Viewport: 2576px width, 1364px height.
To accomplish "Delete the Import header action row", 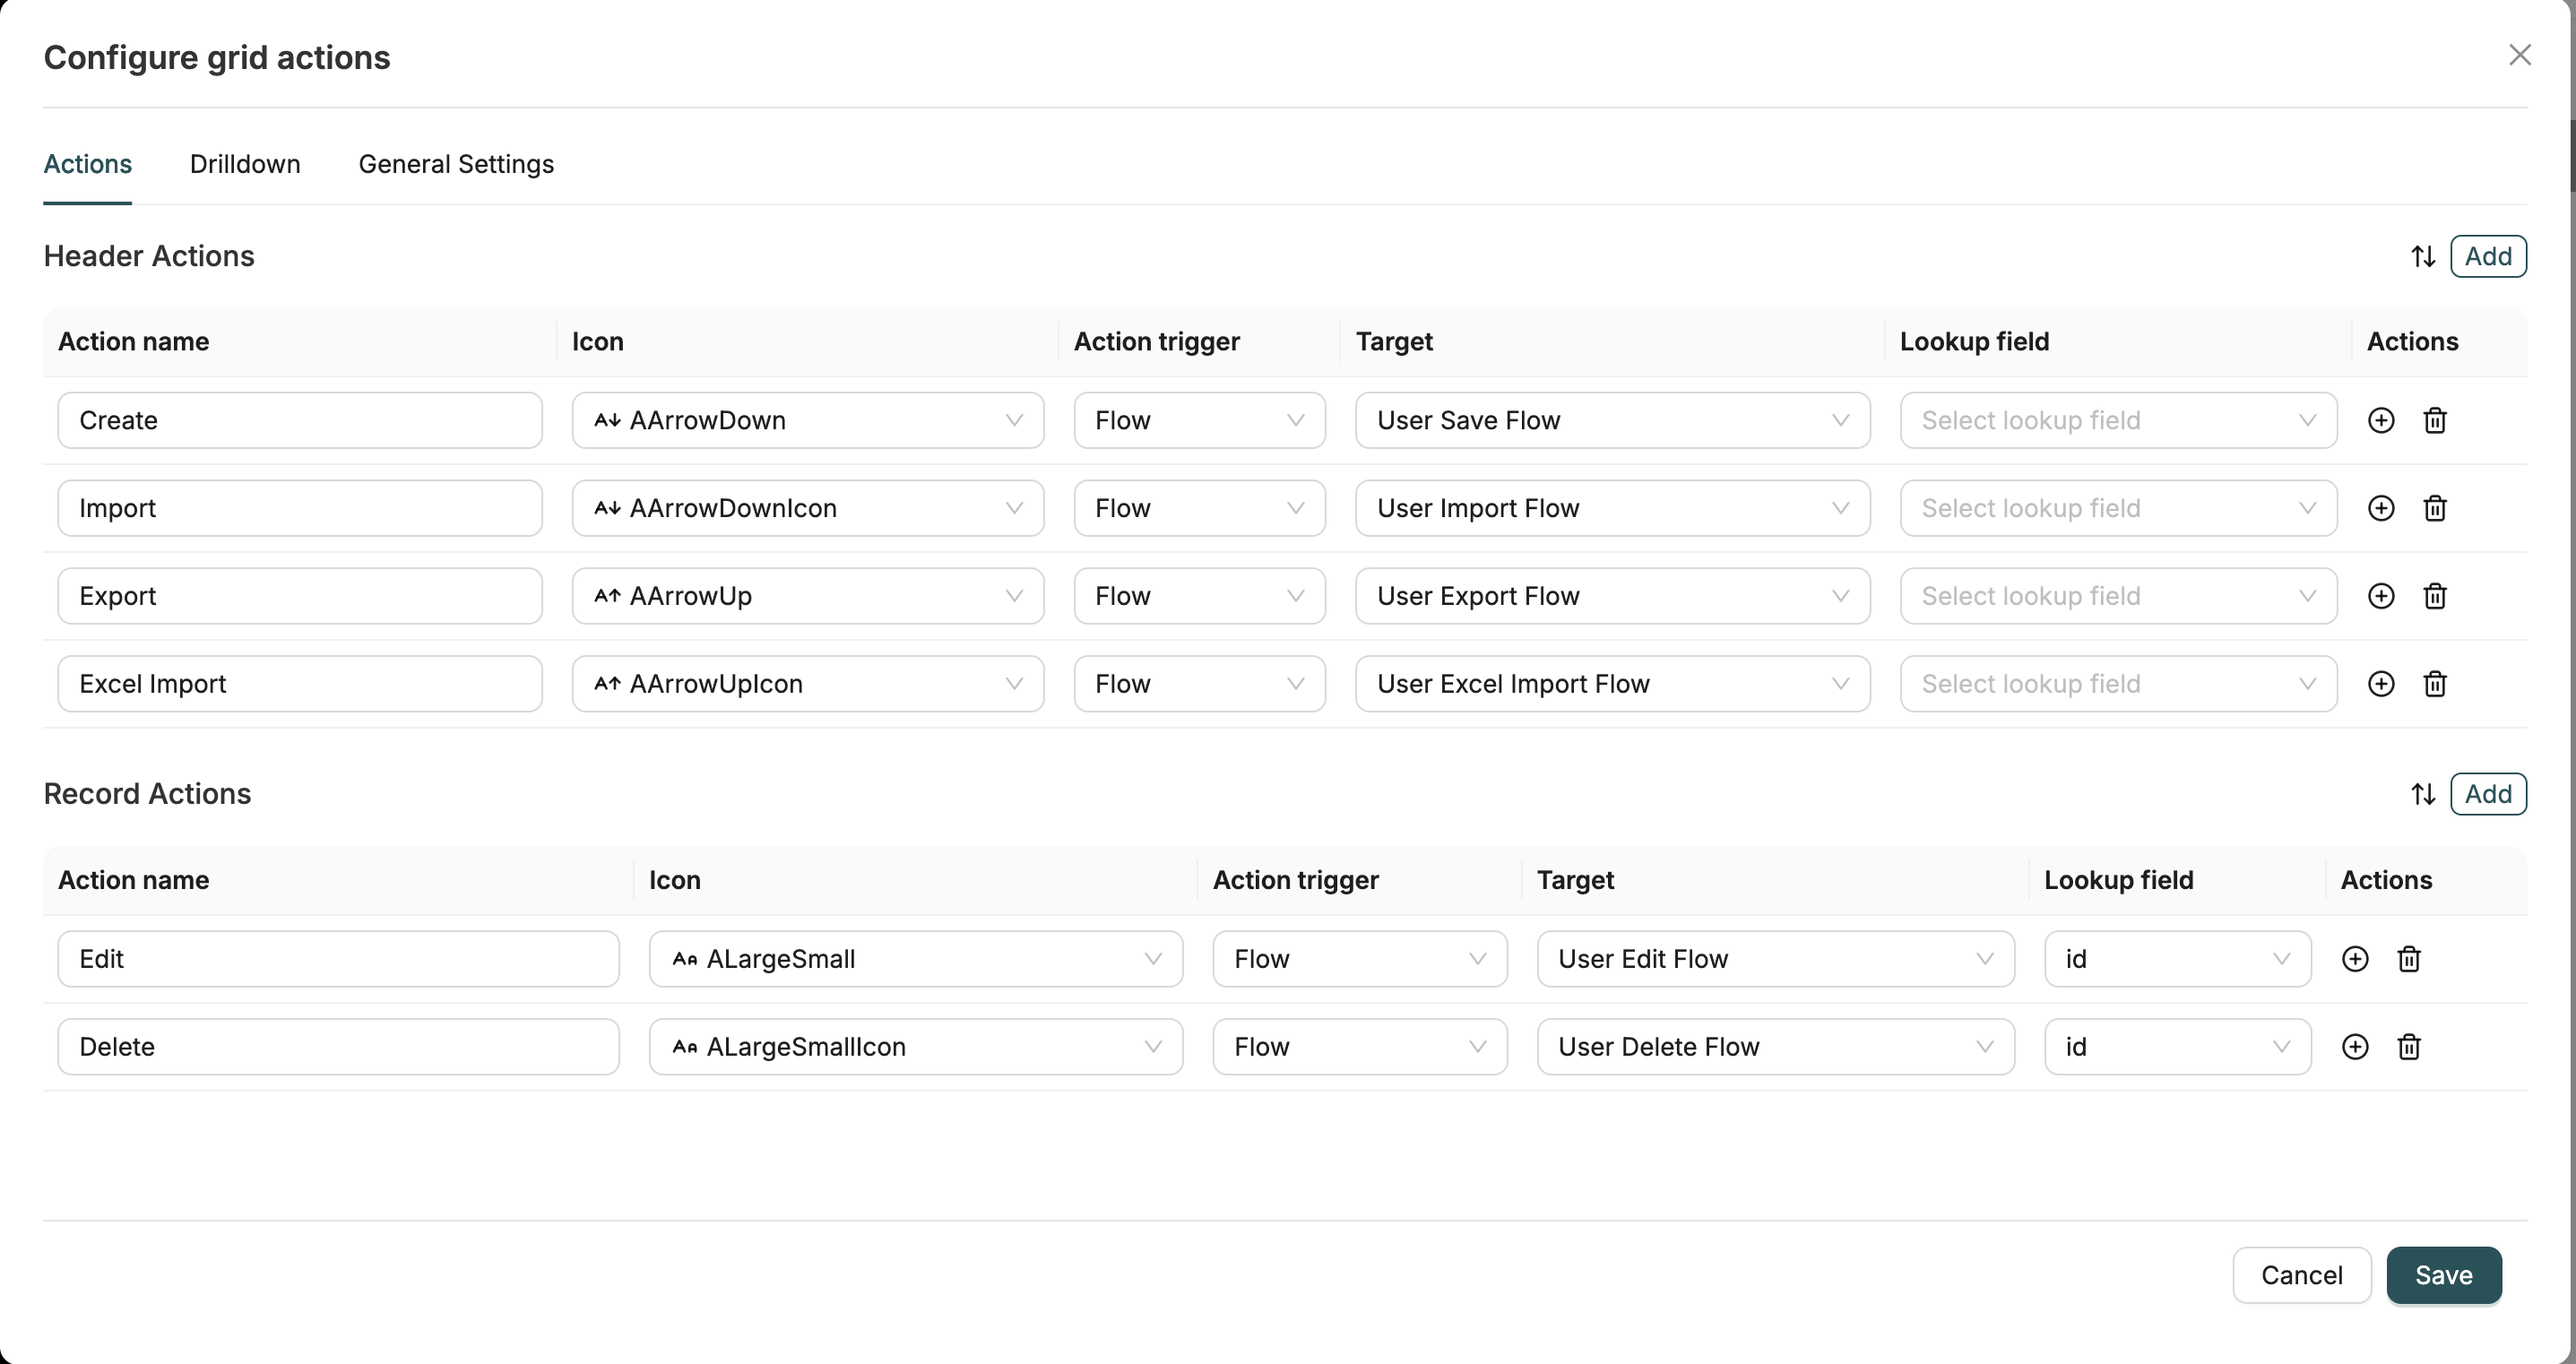I will (2435, 508).
